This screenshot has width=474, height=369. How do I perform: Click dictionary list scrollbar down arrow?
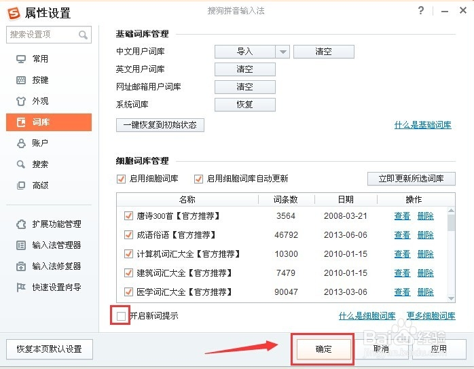[451, 298]
